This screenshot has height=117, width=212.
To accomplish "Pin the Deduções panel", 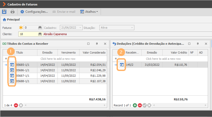I will [x=198, y=44].
